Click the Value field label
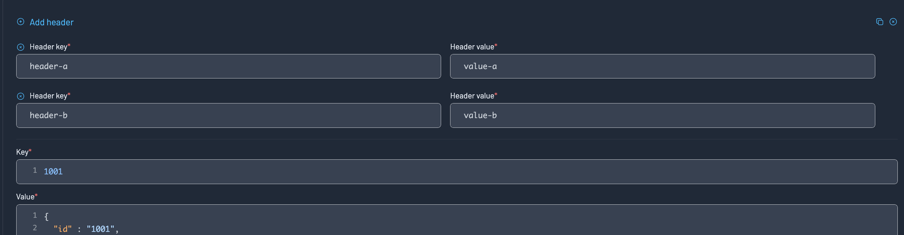Screen dimensions: 904x235 click(25, 197)
